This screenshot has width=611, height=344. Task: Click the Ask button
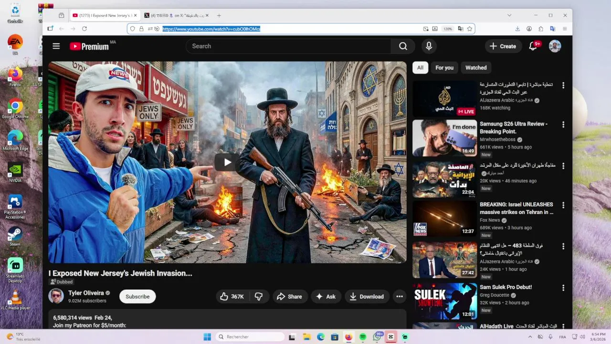(x=326, y=297)
